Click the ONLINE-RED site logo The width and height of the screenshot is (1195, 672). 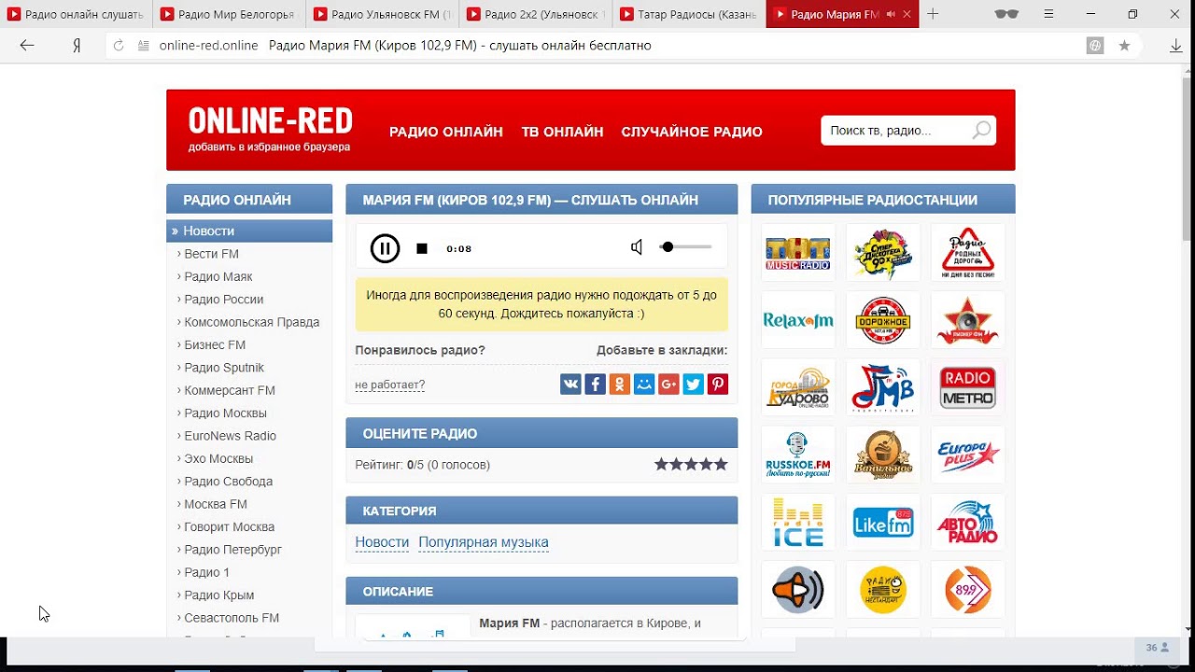[271, 121]
